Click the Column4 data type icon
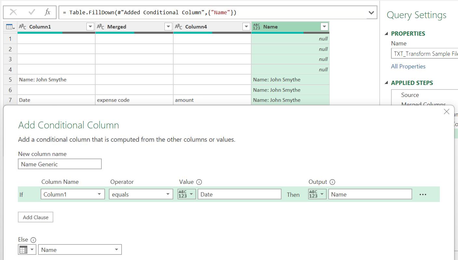 (179, 27)
